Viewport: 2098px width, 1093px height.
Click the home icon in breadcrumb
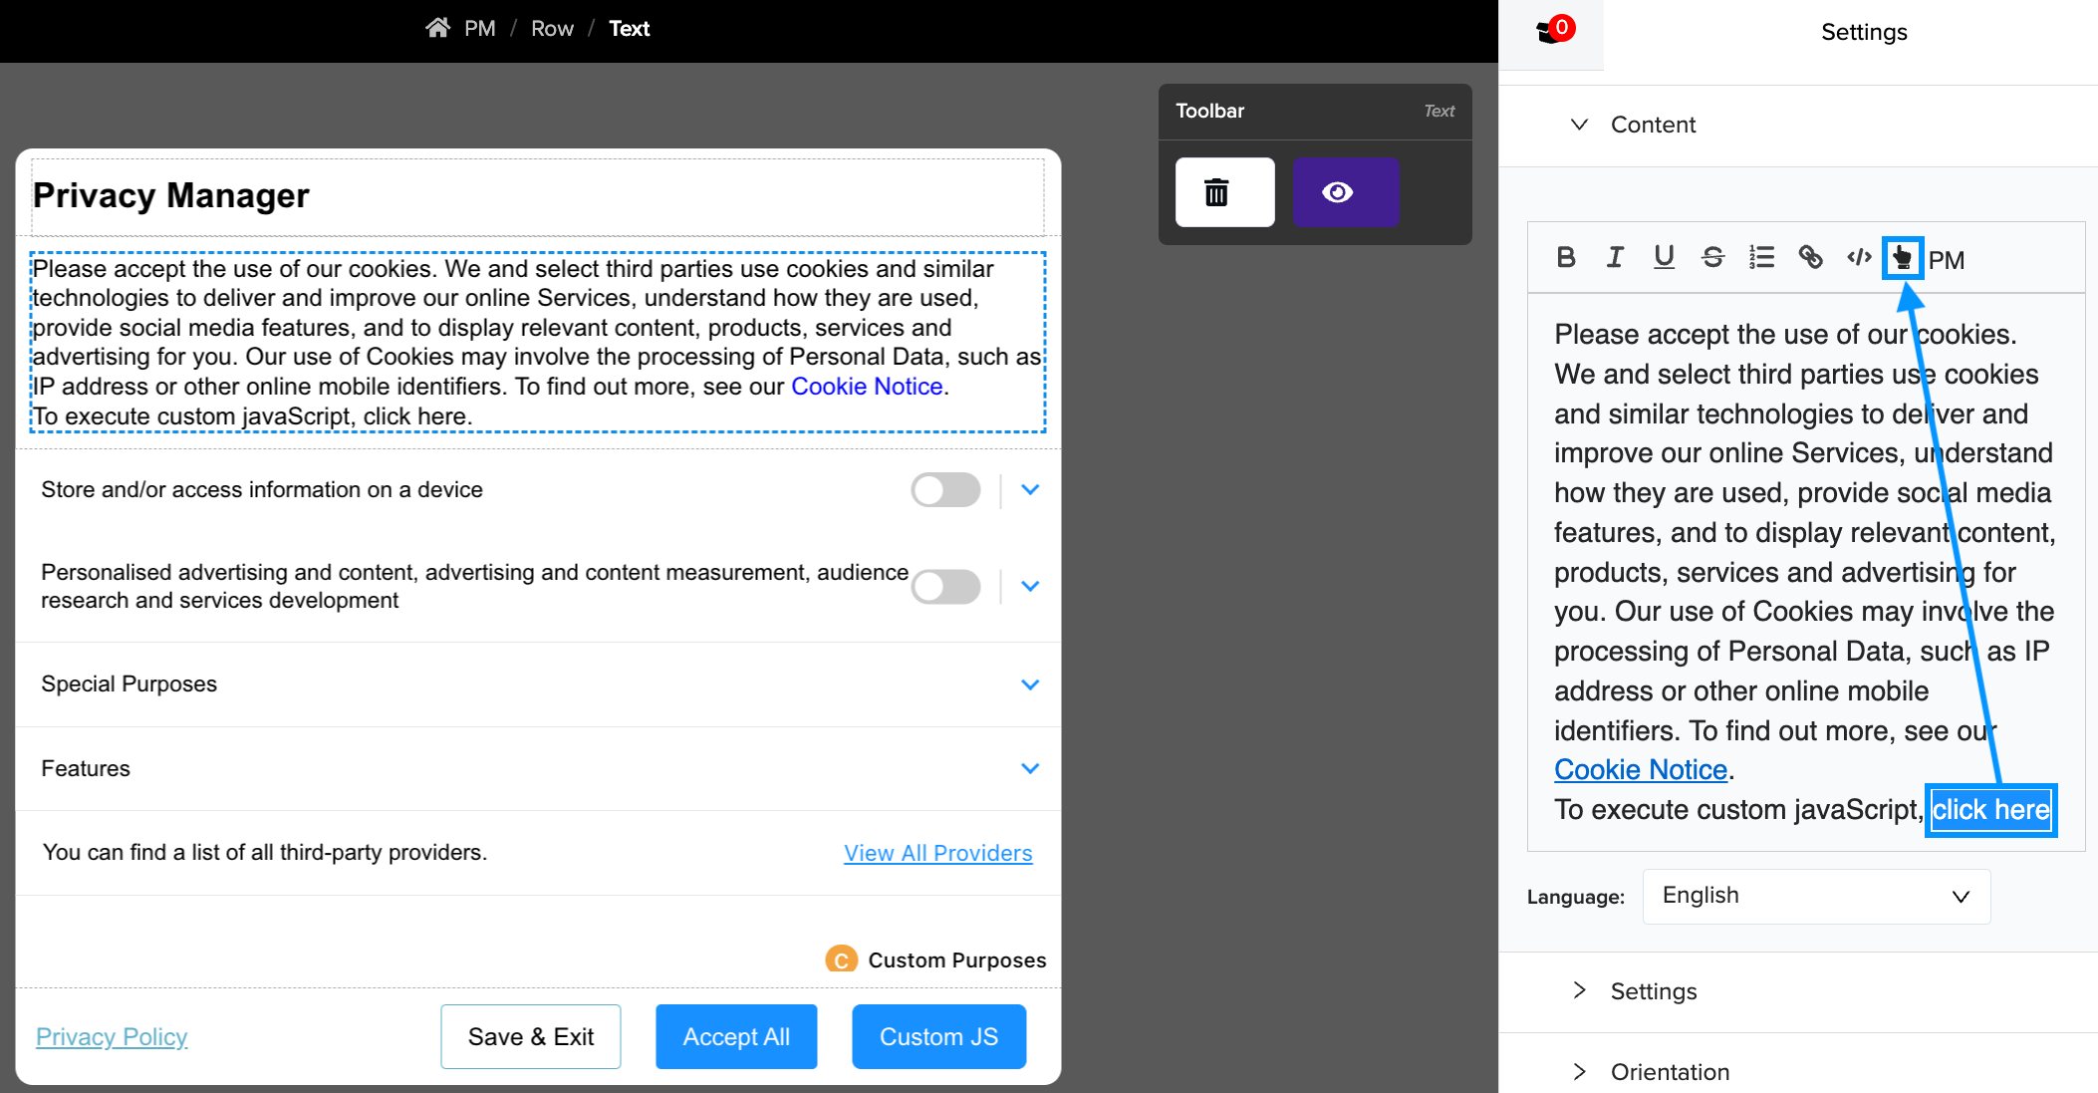tap(437, 28)
